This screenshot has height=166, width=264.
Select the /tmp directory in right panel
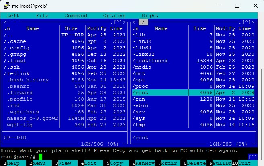140,125
